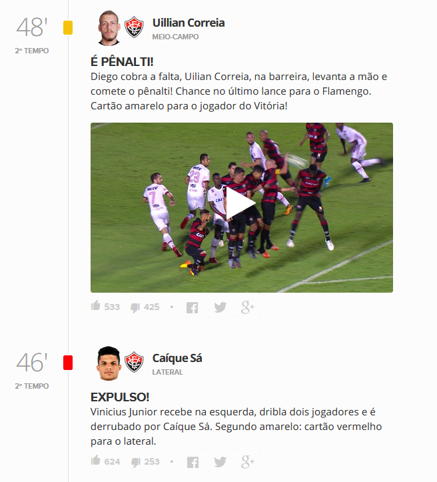Open Uillian Correia player name link
The height and width of the screenshot is (482, 437).
click(x=189, y=23)
